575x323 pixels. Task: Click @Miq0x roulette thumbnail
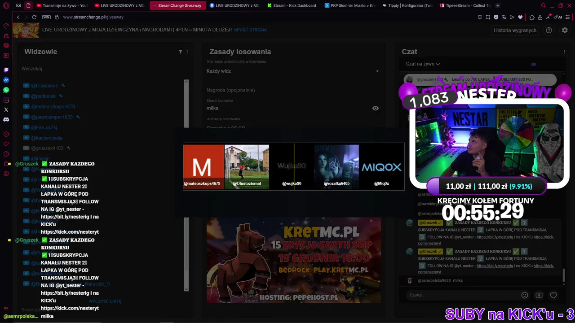tap(381, 166)
